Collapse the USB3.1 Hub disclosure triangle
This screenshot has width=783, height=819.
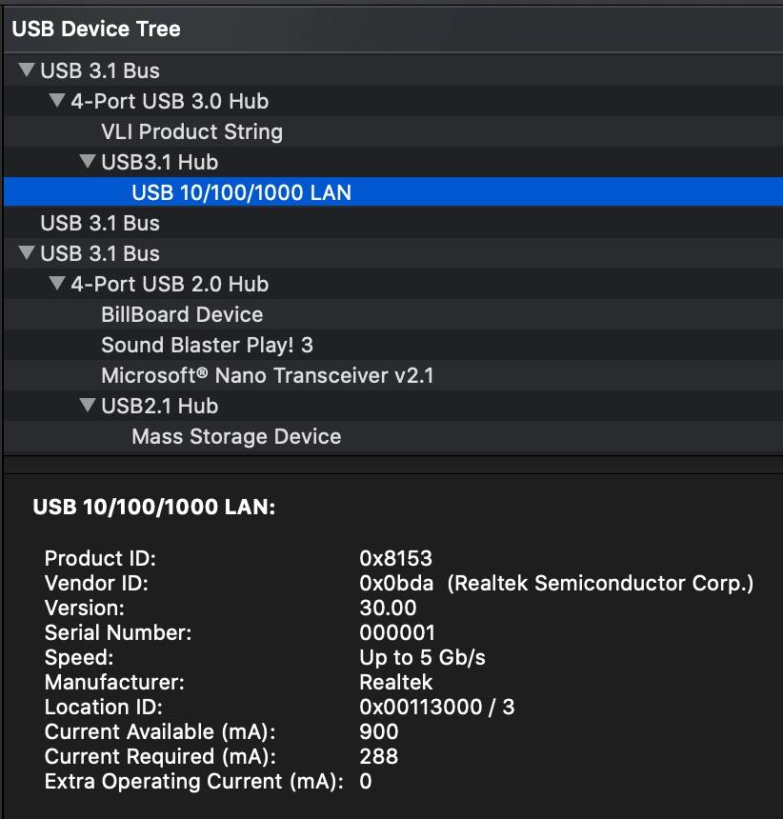click(x=88, y=162)
